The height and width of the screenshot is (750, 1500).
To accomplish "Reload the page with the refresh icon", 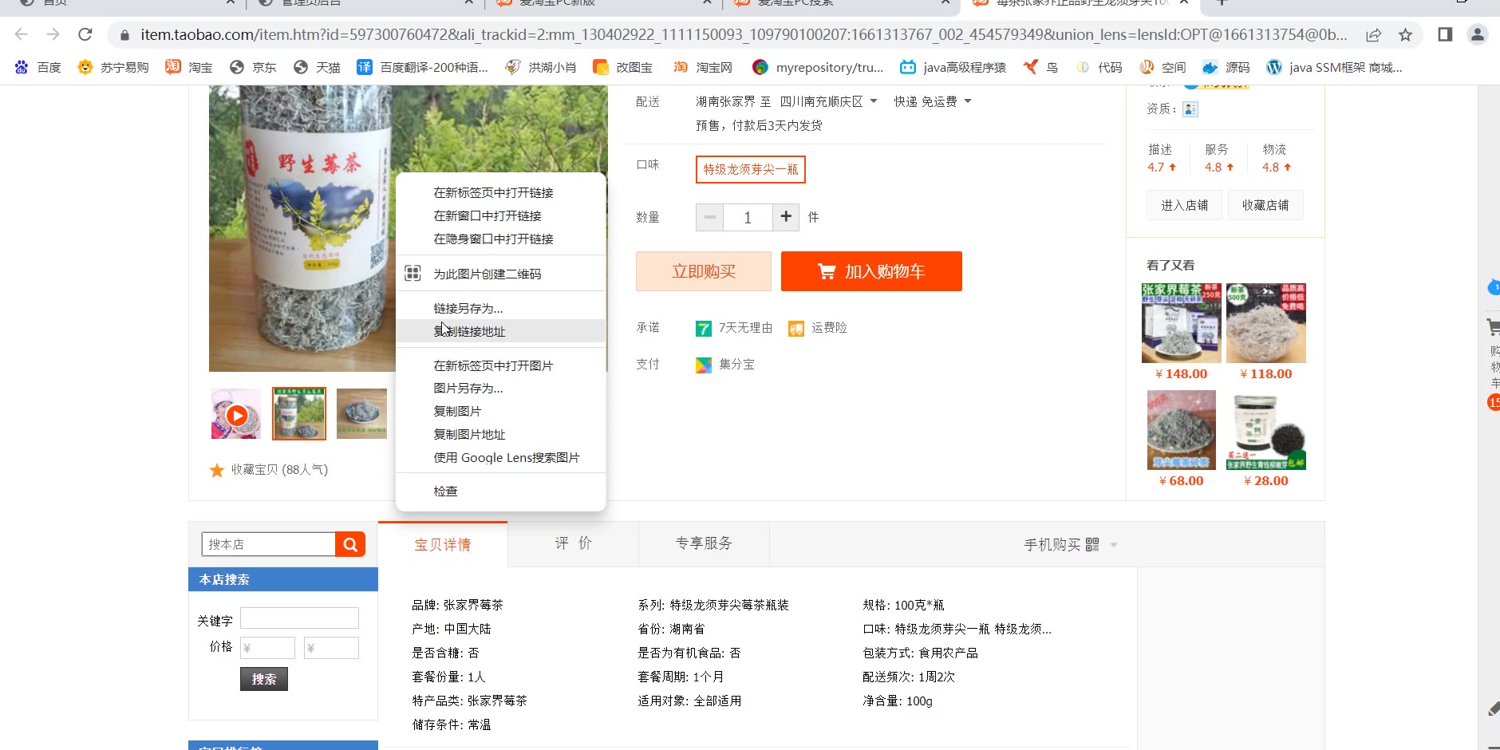I will click(85, 34).
